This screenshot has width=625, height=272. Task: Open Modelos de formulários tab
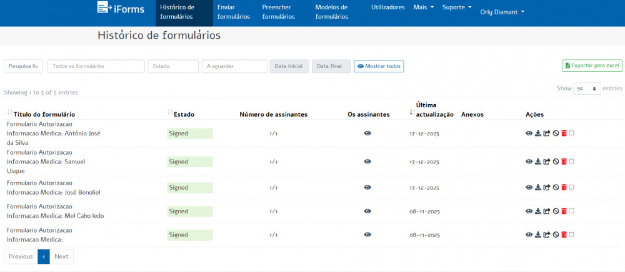pyautogui.click(x=332, y=12)
